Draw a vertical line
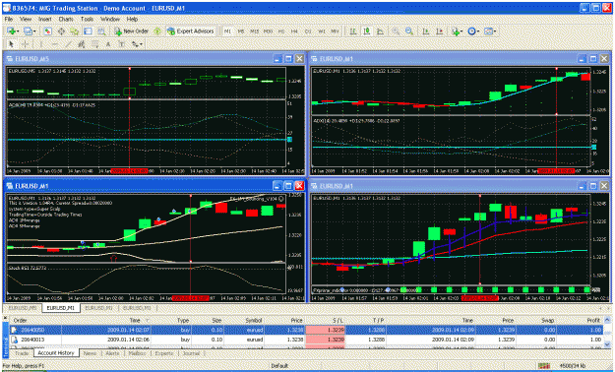Screen dimensions: 615x372 click(x=40, y=44)
